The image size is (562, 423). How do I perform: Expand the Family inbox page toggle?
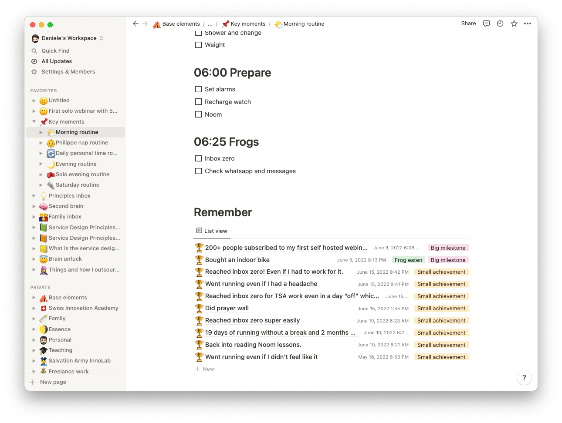click(34, 217)
